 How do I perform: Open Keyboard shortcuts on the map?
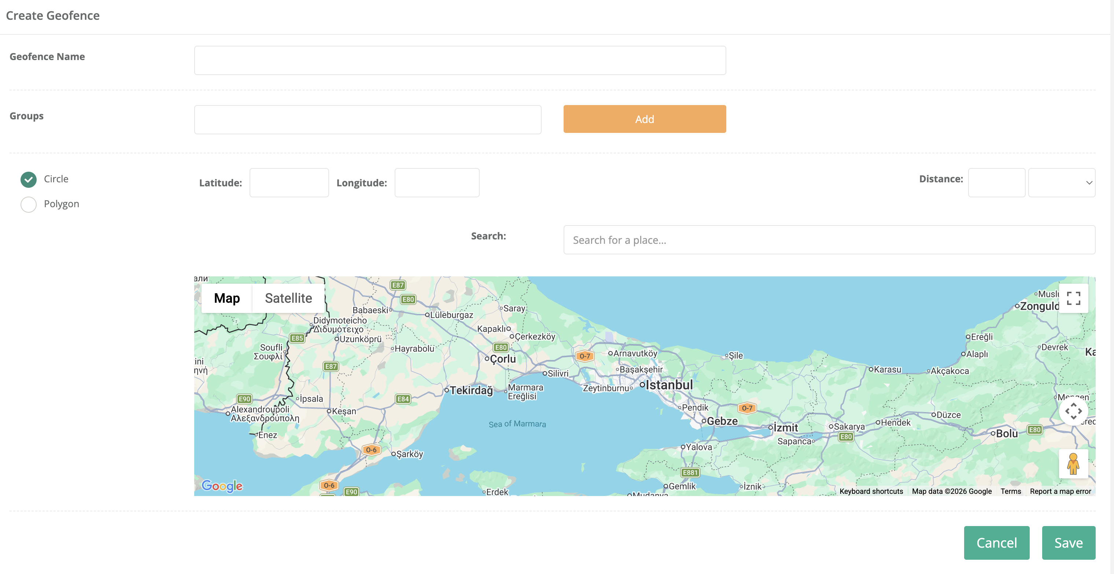(871, 491)
